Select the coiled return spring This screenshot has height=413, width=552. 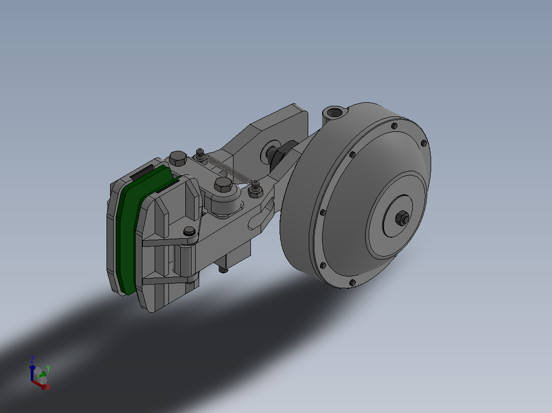point(227,168)
